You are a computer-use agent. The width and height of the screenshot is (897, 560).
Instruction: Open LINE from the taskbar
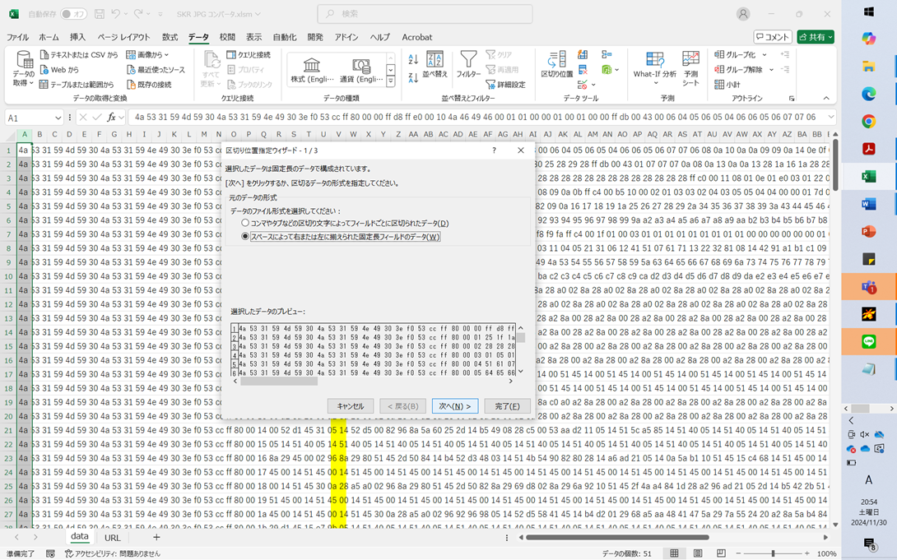click(x=868, y=342)
